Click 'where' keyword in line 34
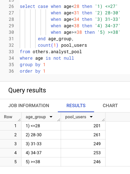Image resolution: width=130 pixels, height=174 pixels. (x=26, y=58)
